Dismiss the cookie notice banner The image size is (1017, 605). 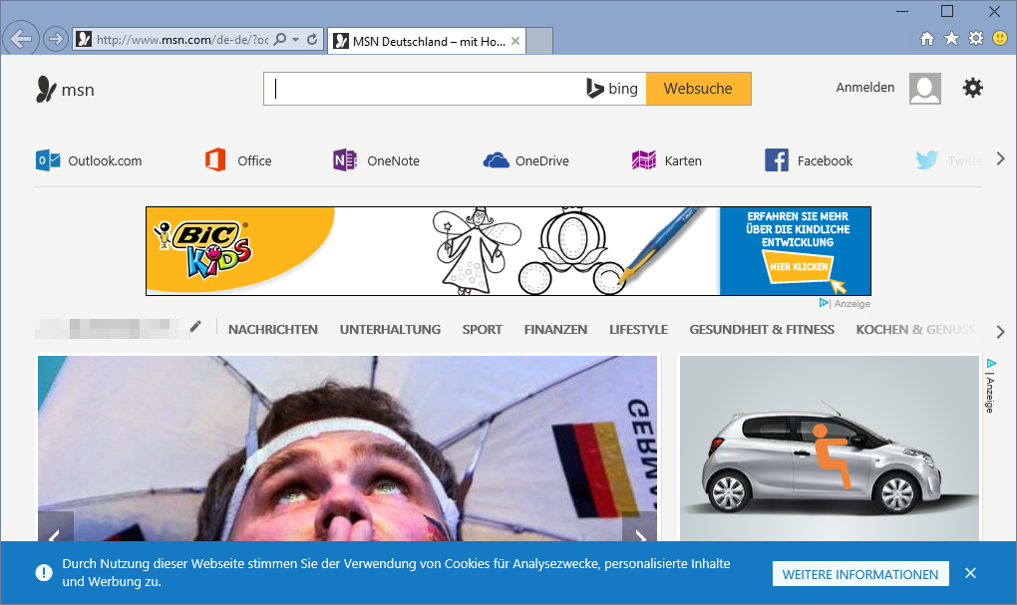pos(970,573)
